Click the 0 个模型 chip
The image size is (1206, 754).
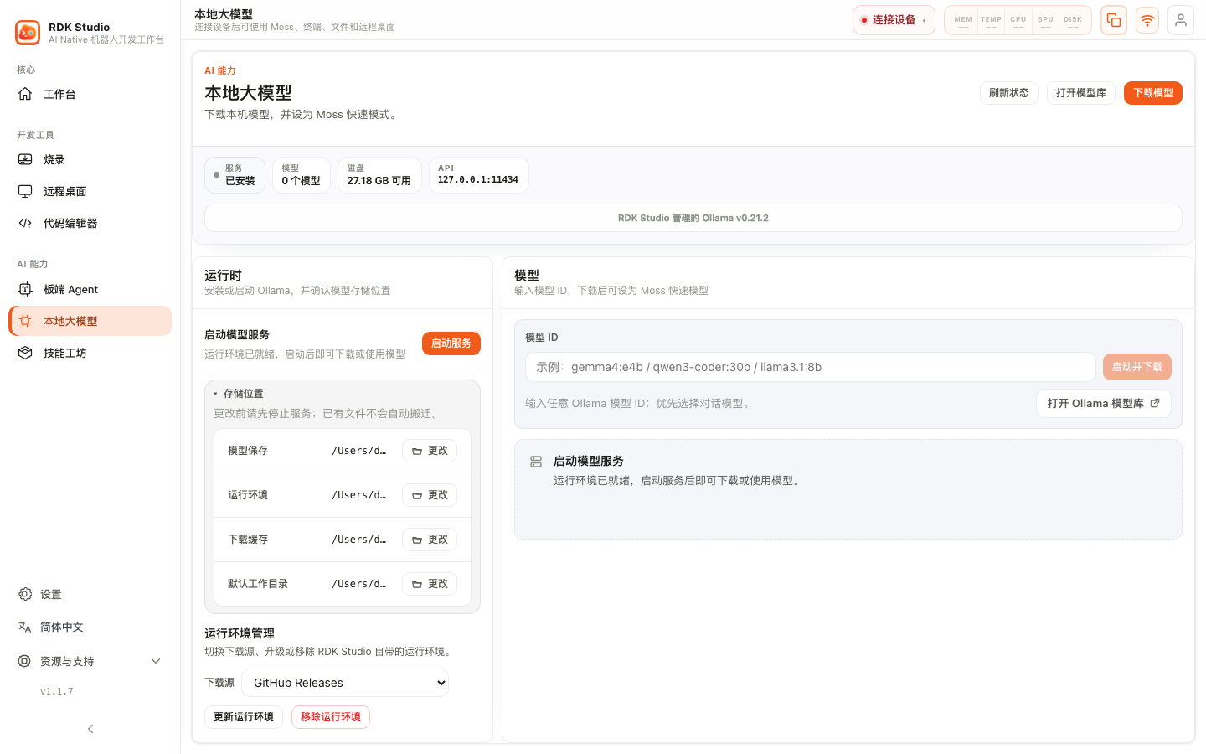(x=301, y=175)
